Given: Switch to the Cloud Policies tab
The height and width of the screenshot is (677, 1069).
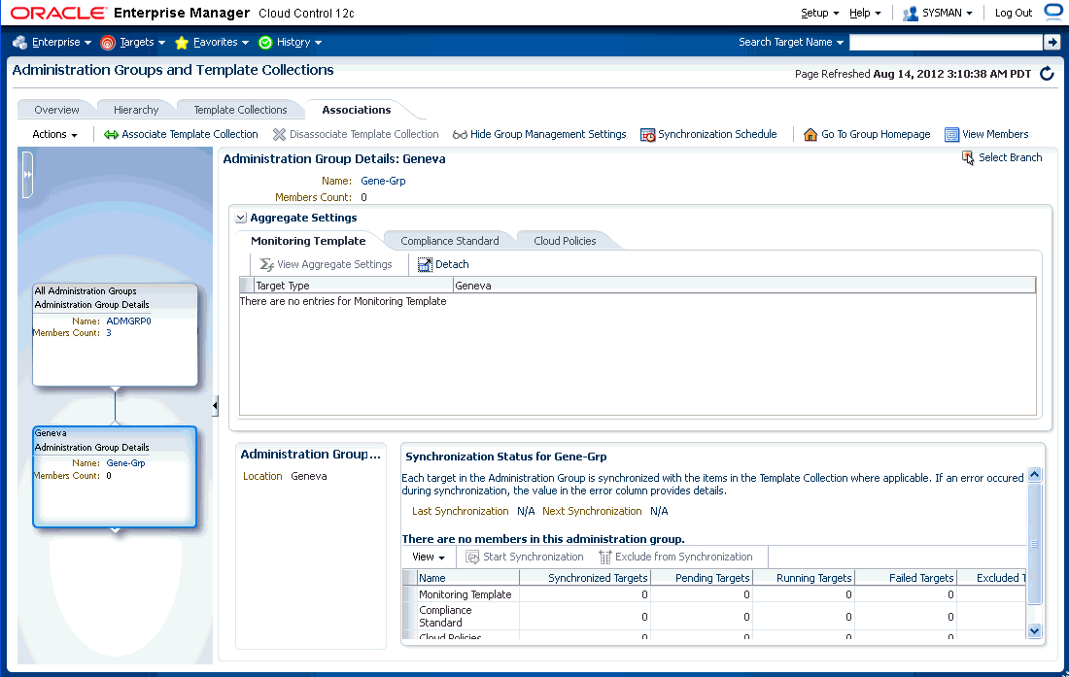Looking at the screenshot, I should (565, 241).
